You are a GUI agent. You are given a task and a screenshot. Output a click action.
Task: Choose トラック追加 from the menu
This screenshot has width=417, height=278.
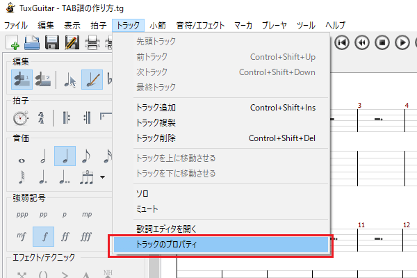point(221,108)
